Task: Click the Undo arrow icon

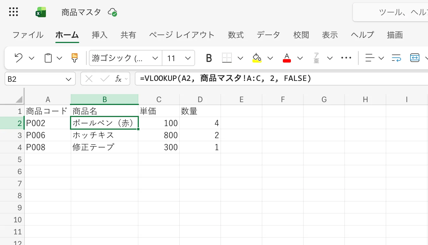Action: point(19,58)
